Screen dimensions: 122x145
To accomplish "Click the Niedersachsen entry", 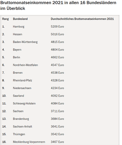I will [22, 88].
